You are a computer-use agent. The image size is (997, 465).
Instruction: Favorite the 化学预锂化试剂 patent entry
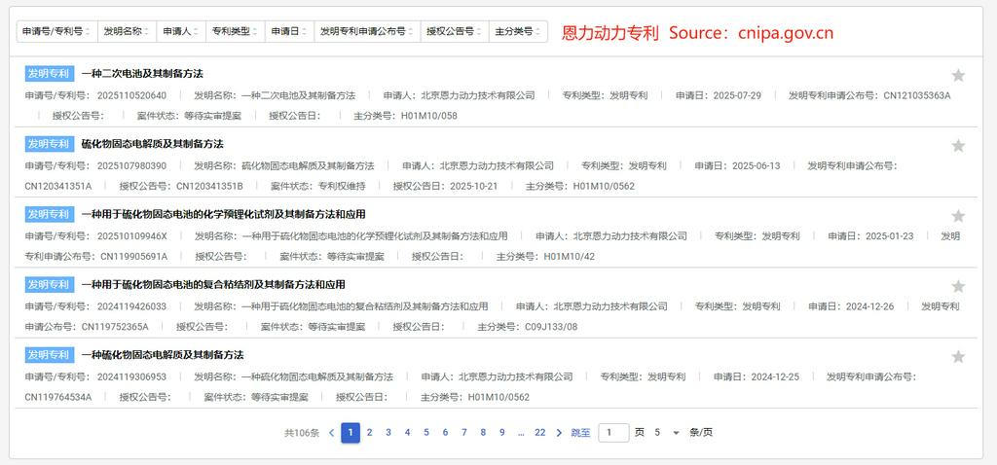click(958, 216)
